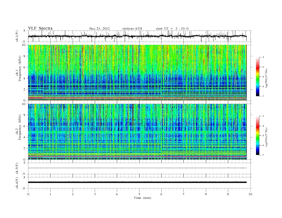282x218 pixels.
Task: Click the ch.1 color bar 'log(PSD)(V²/Hz)' label
Action: pos(267,78)
